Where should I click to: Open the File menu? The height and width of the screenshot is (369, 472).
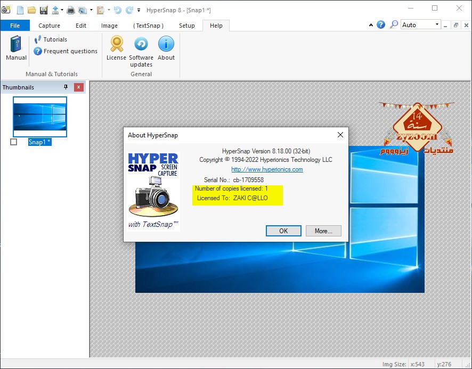(15, 26)
